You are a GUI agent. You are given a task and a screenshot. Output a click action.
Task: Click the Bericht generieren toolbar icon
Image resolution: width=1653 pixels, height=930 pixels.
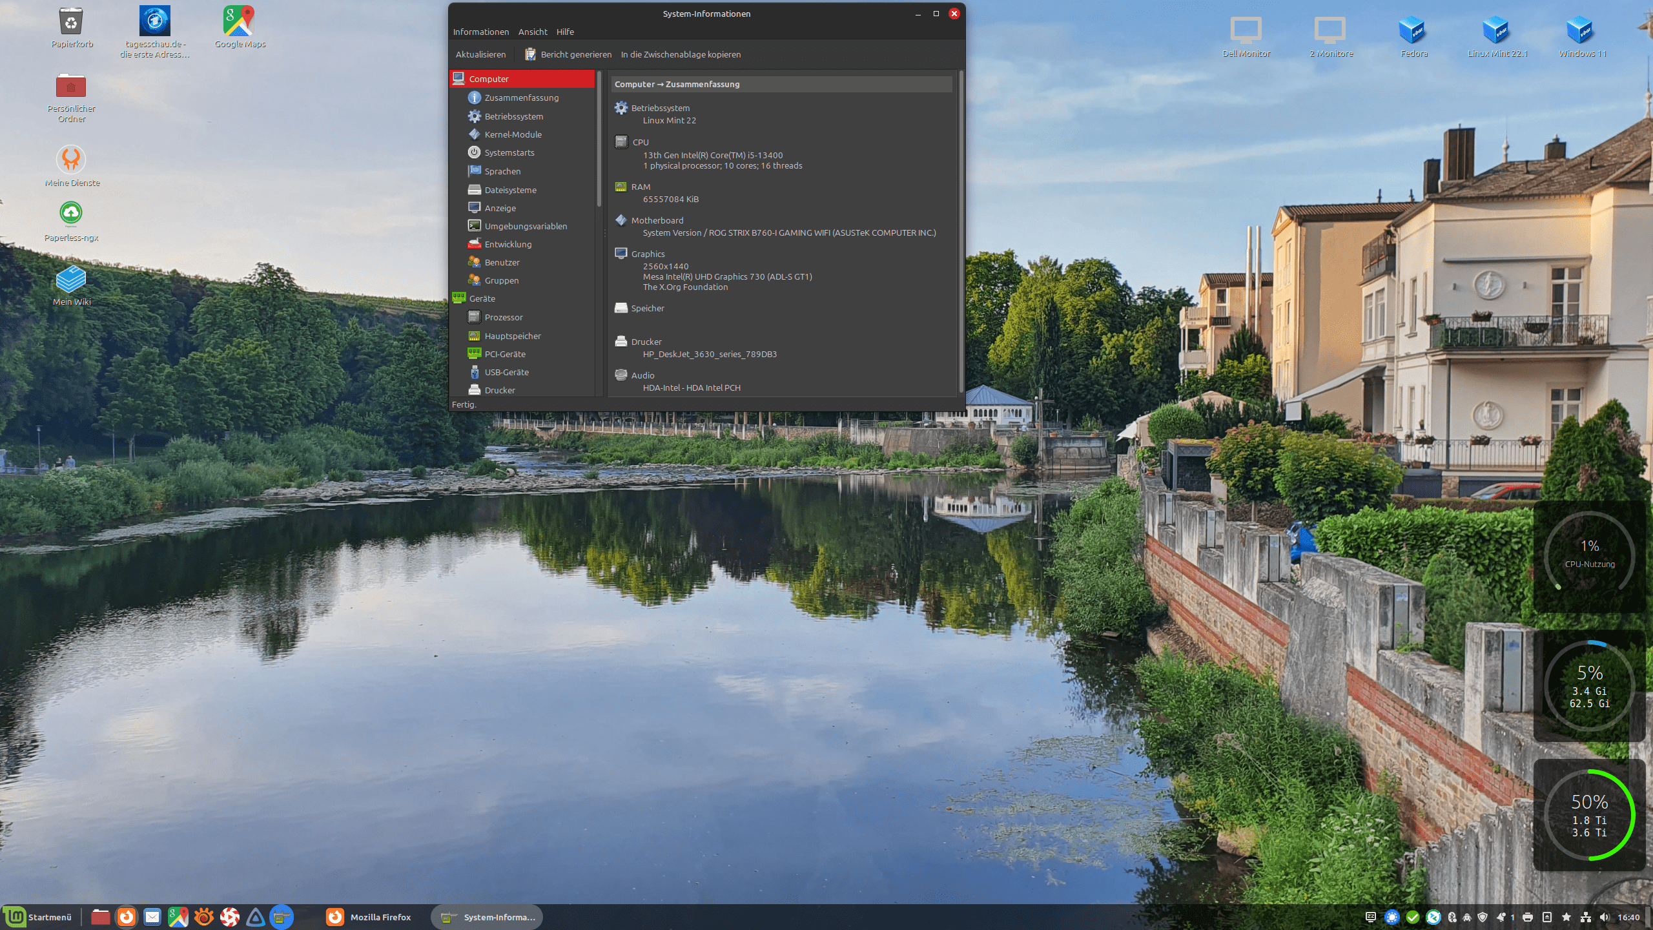point(530,54)
